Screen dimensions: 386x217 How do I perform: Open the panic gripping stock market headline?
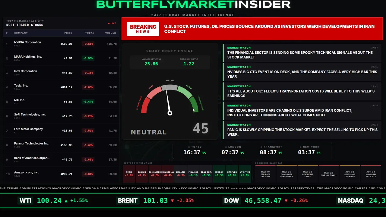pos(302,132)
